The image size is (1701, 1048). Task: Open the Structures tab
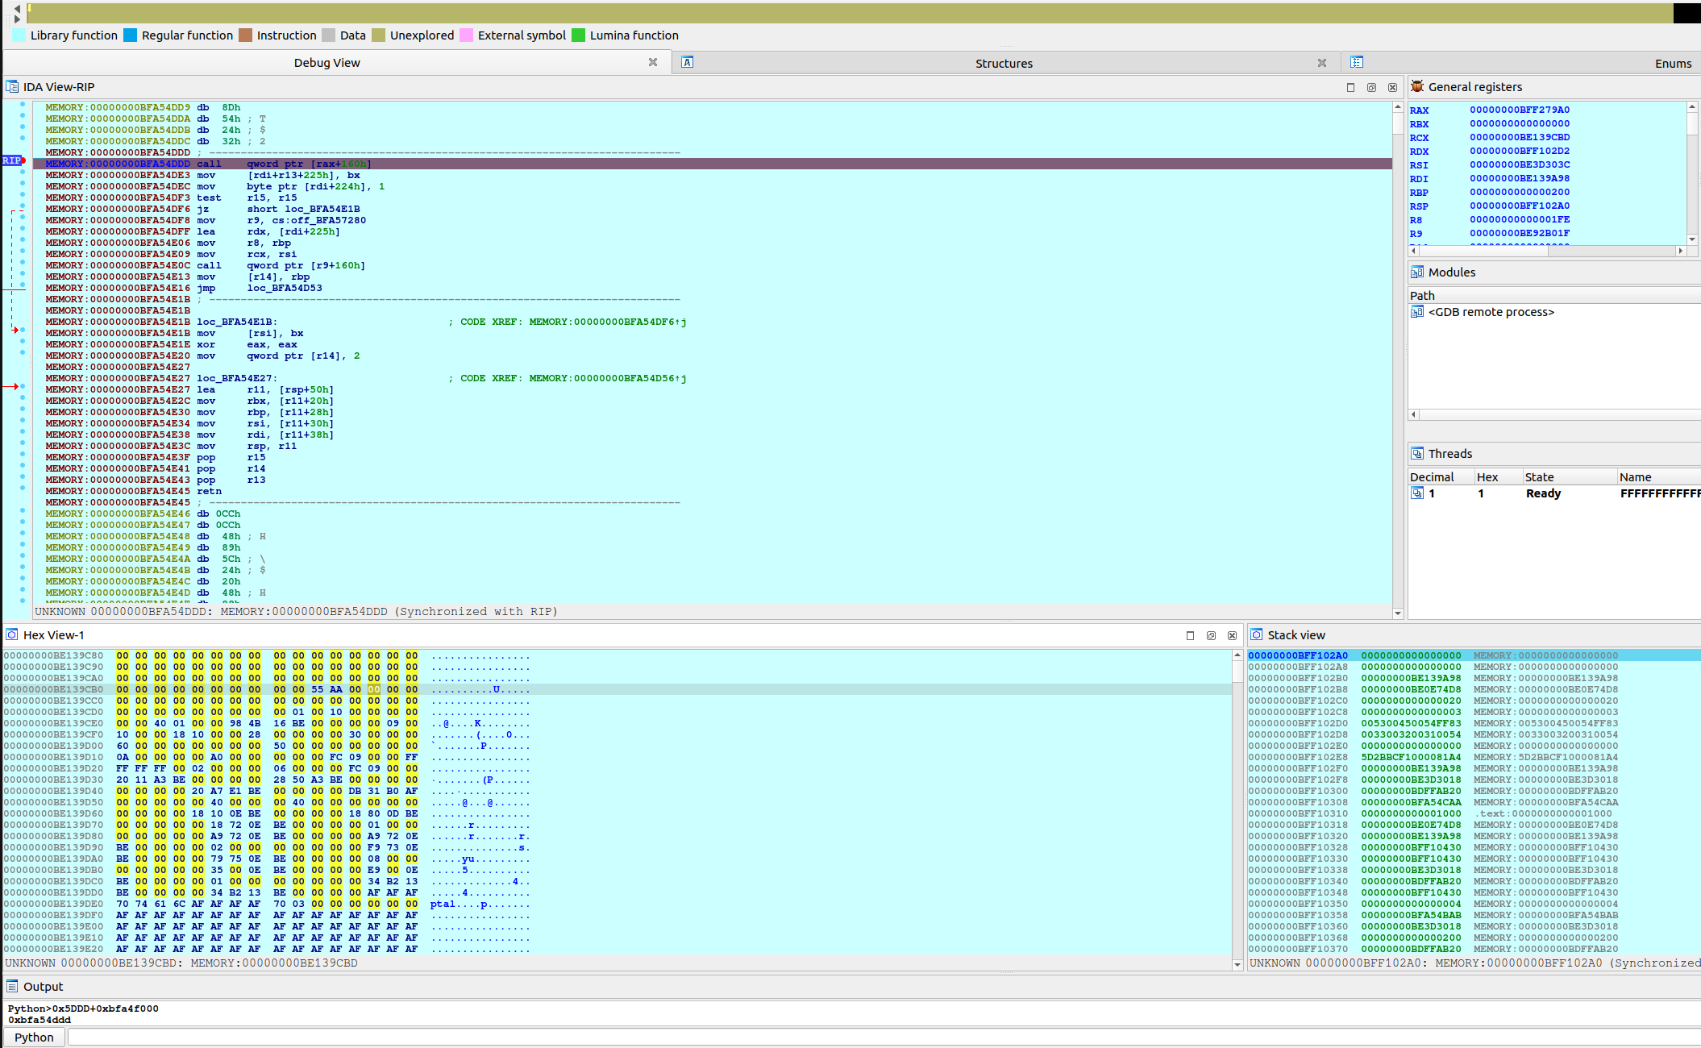click(1003, 63)
